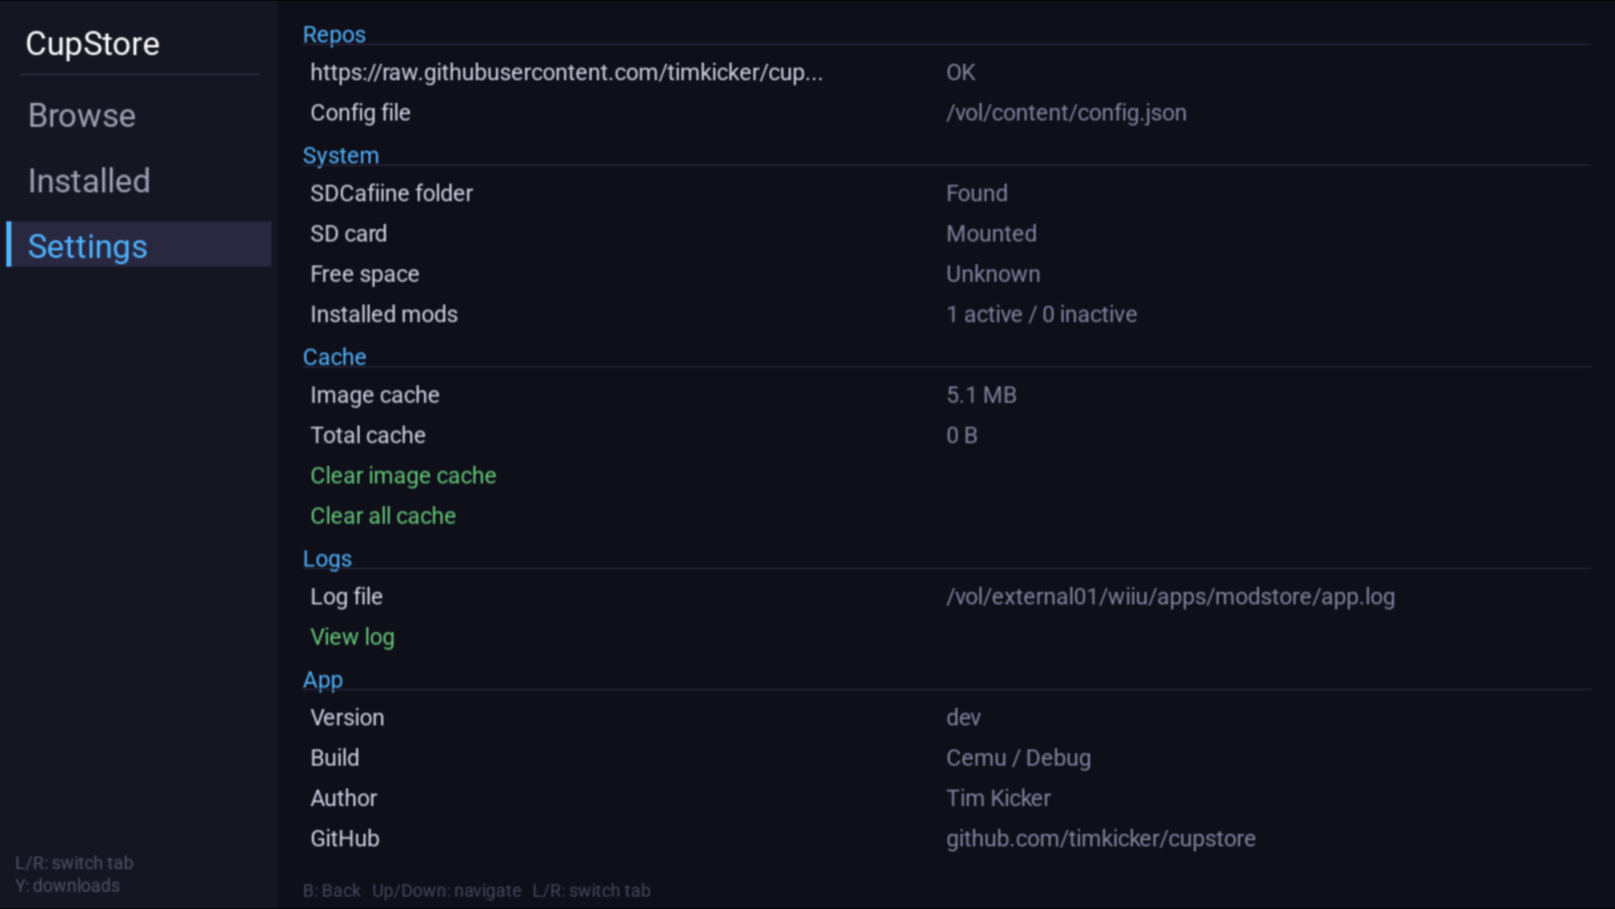Image resolution: width=1615 pixels, height=909 pixels.
Task: Select the Build row
Action: tap(334, 758)
